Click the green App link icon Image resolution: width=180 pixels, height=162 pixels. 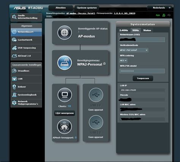[158, 15]
